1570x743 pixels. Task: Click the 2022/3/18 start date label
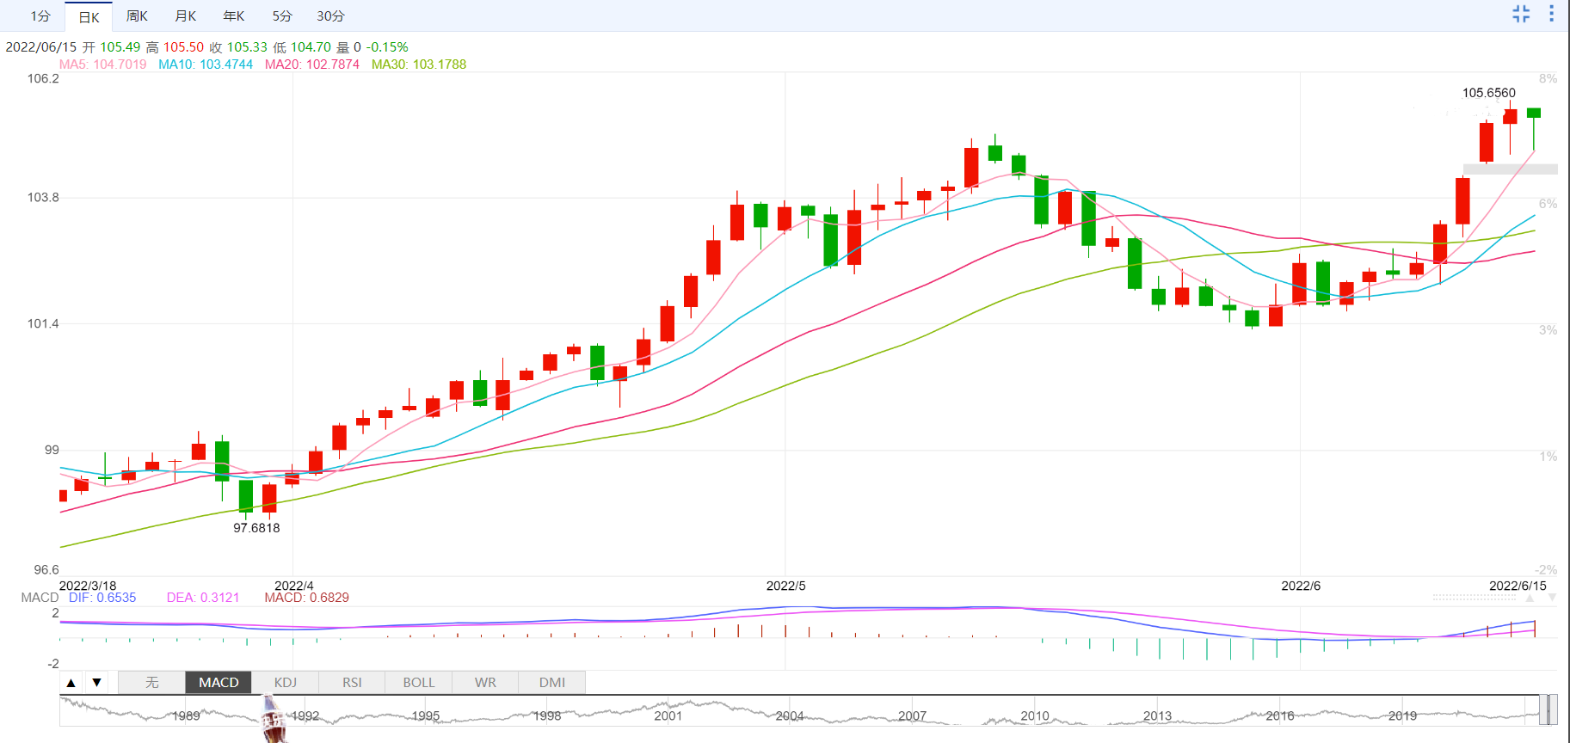pos(88,586)
